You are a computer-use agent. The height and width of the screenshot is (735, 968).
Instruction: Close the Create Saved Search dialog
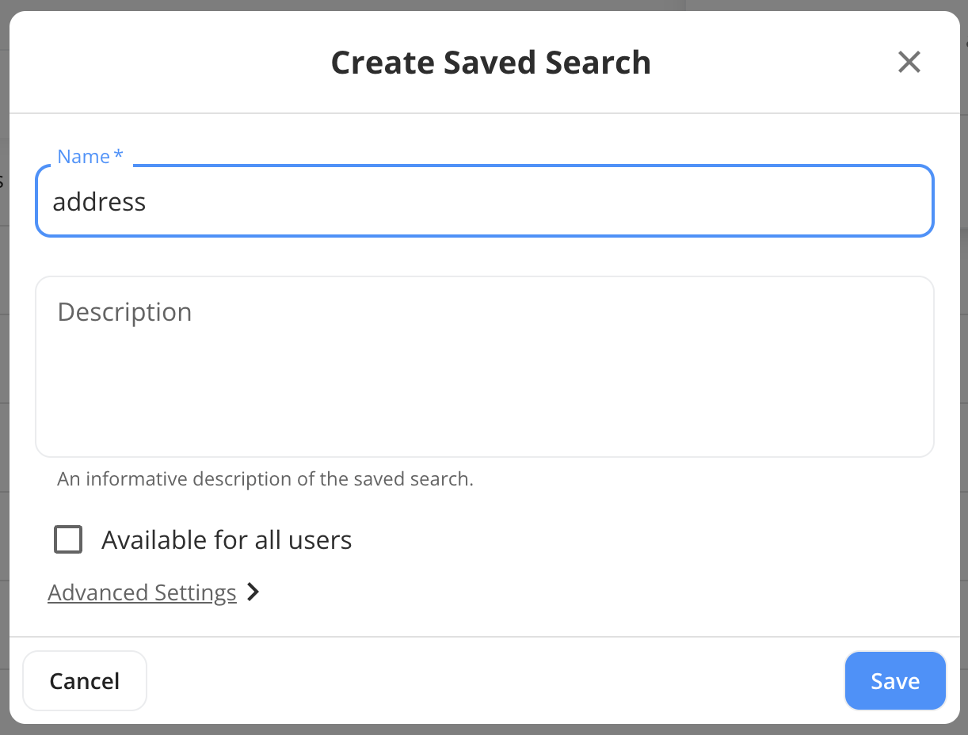(x=909, y=62)
